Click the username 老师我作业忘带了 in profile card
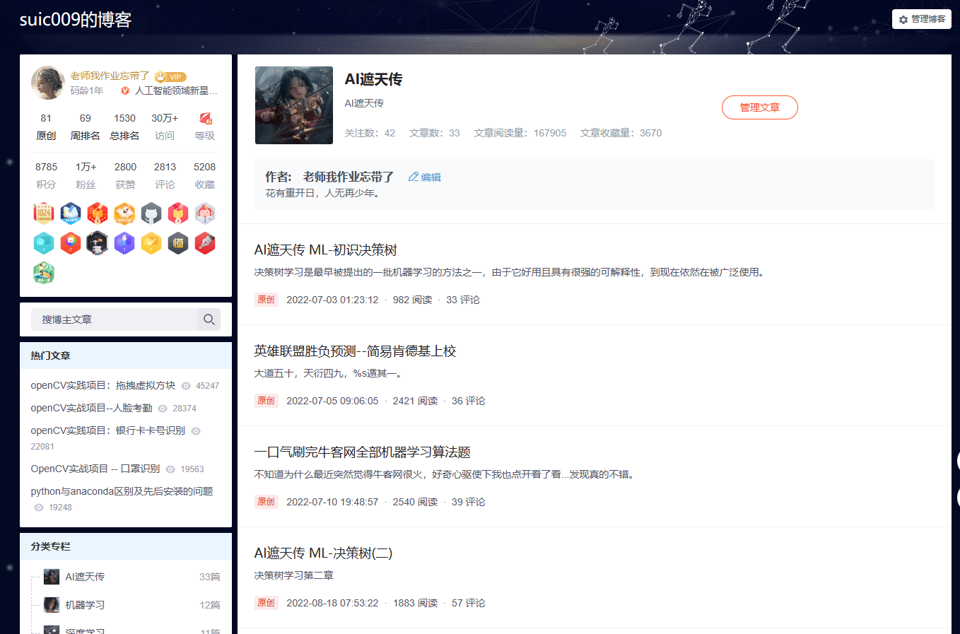 (110, 76)
